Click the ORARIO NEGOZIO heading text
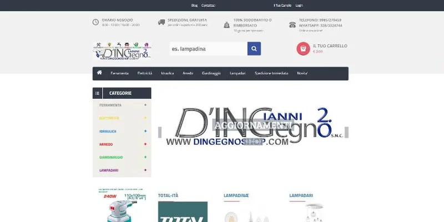This screenshot has width=444, height=222. pyautogui.click(x=117, y=20)
